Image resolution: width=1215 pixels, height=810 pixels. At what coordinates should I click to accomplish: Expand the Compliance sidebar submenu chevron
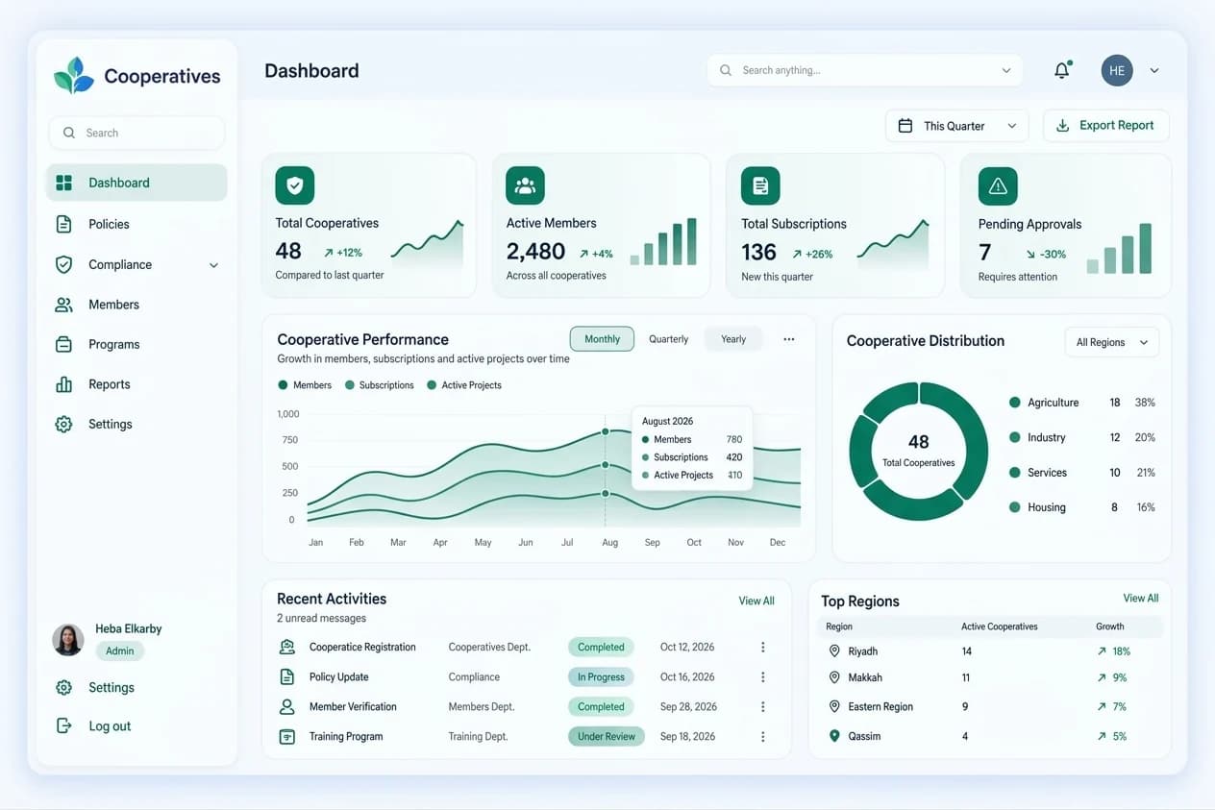click(213, 265)
